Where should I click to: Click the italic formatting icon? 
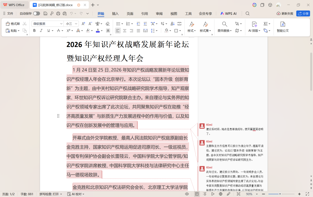click(x=41, y=31)
